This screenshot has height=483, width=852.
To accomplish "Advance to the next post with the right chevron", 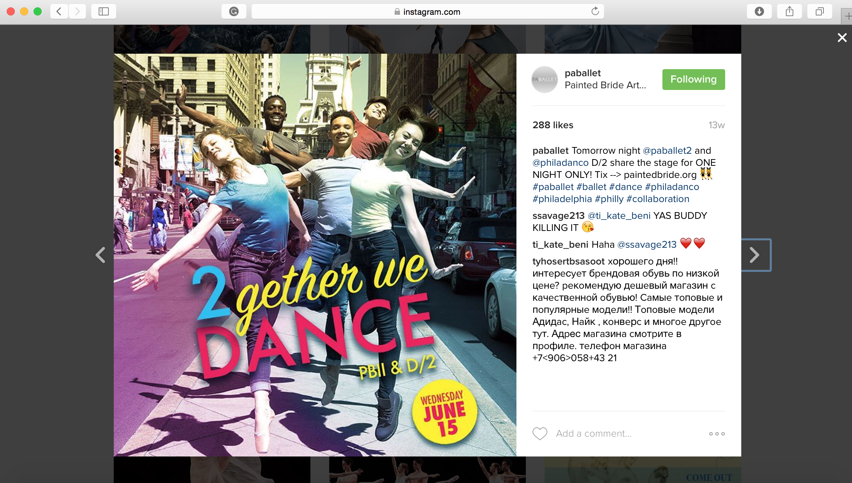I will (x=755, y=255).
